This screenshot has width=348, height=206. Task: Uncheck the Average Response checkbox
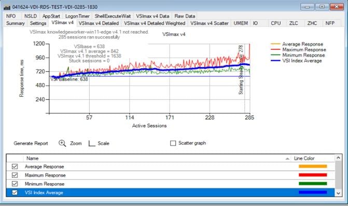point(15,167)
